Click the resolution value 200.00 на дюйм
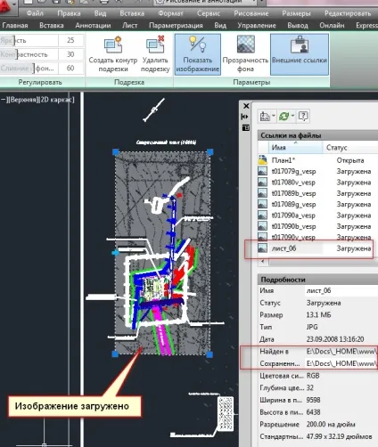Viewport: 378px width, 447px height. 331,425
